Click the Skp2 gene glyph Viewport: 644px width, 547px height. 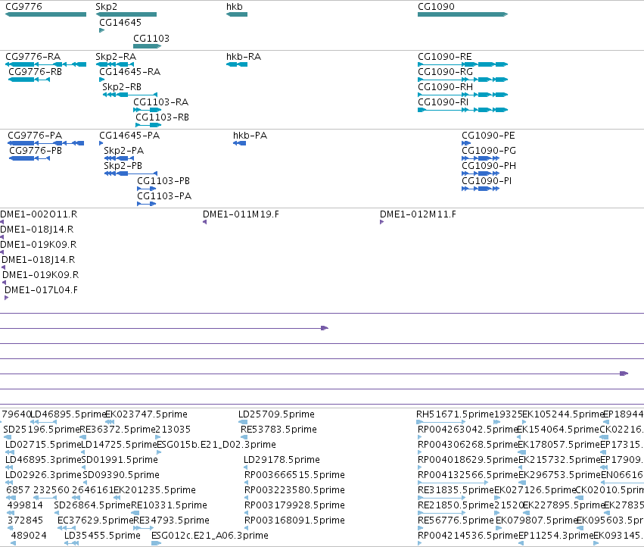click(x=126, y=14)
